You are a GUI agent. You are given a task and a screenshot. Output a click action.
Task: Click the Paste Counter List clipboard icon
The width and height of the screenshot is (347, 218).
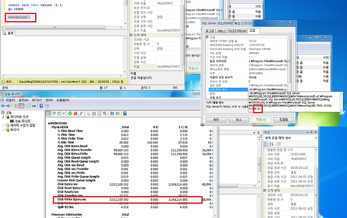(x=94, y=113)
